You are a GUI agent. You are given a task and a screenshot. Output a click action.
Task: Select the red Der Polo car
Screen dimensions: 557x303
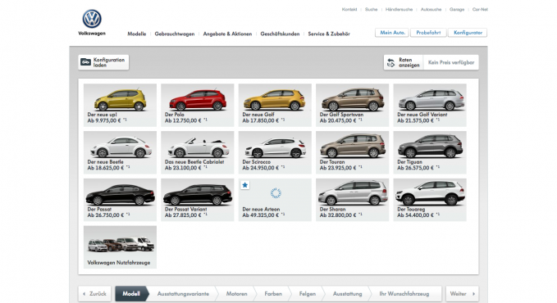(198, 99)
